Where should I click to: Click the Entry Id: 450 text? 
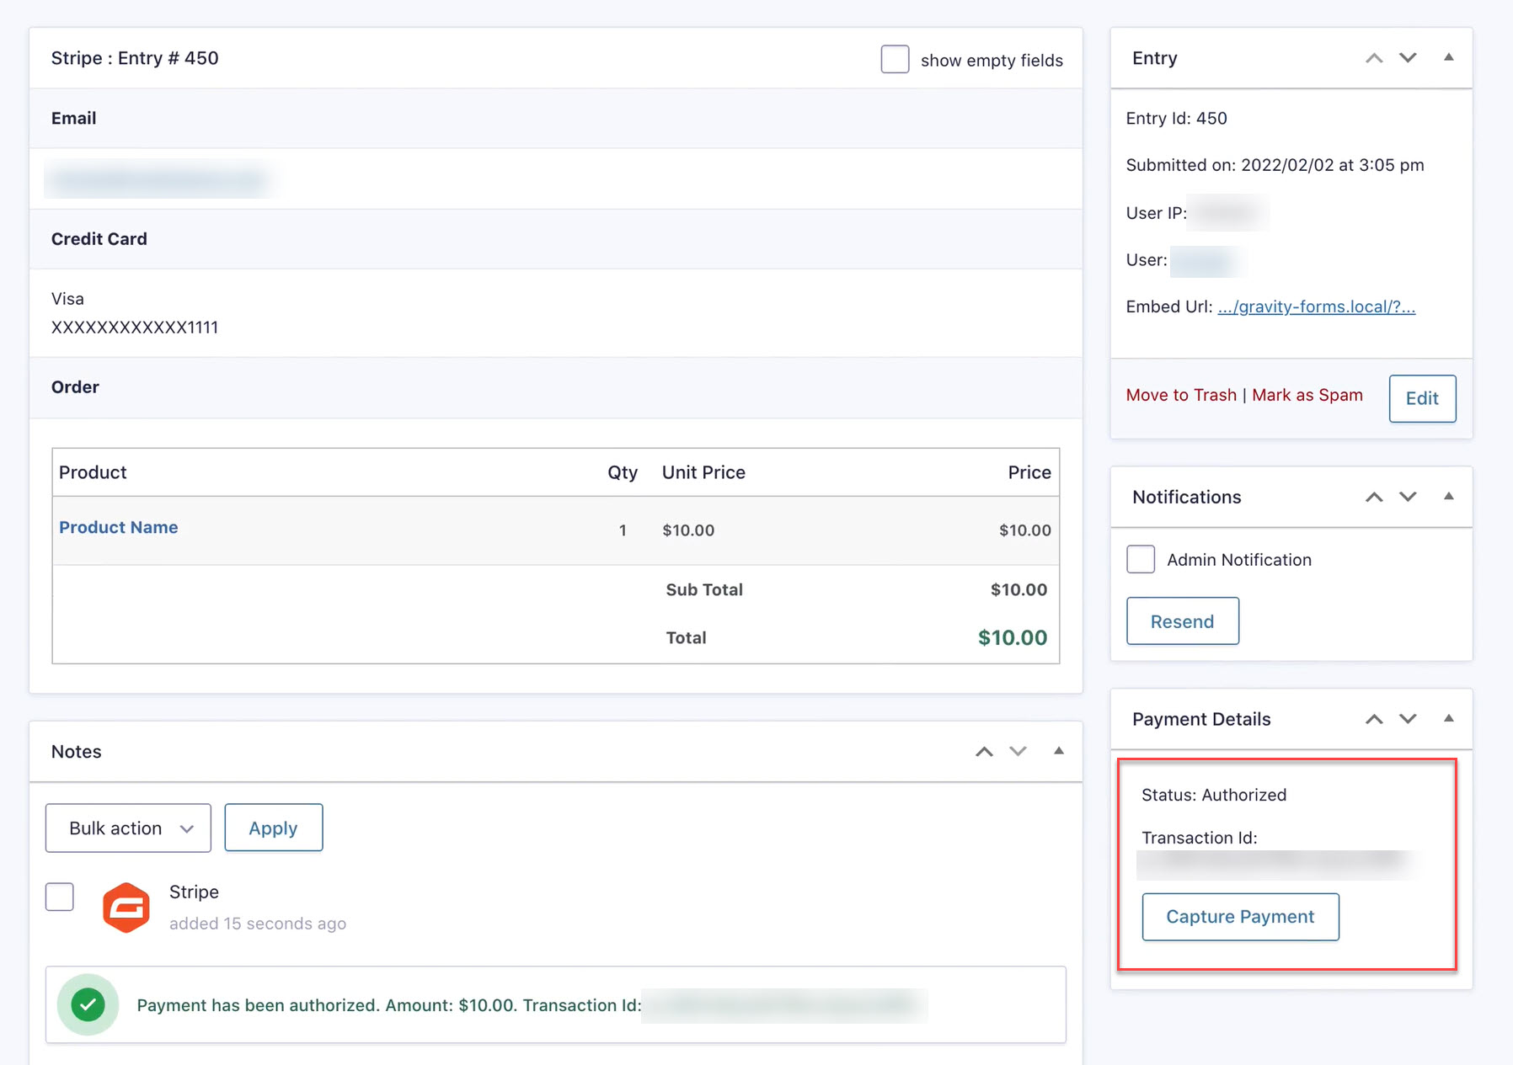(1177, 119)
